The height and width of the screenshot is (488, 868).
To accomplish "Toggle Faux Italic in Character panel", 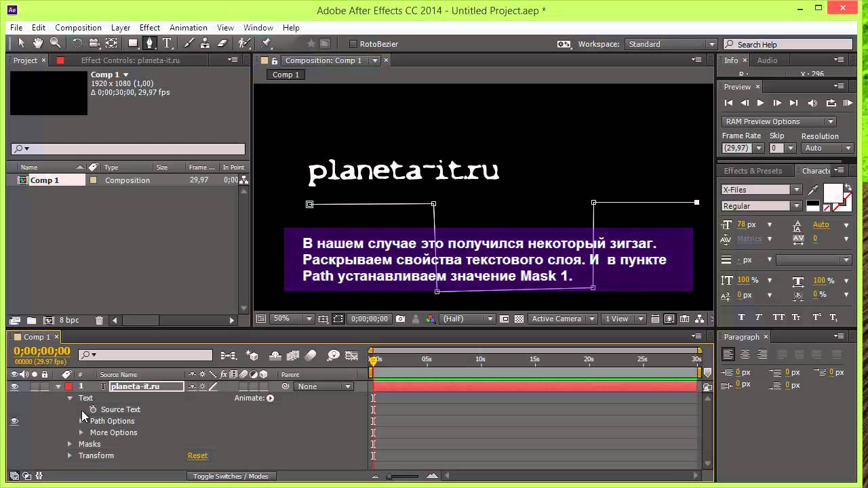I will pyautogui.click(x=759, y=317).
